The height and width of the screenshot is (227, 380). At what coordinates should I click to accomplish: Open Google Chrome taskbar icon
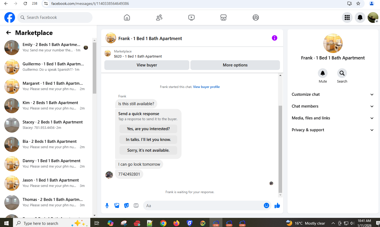pos(163,223)
